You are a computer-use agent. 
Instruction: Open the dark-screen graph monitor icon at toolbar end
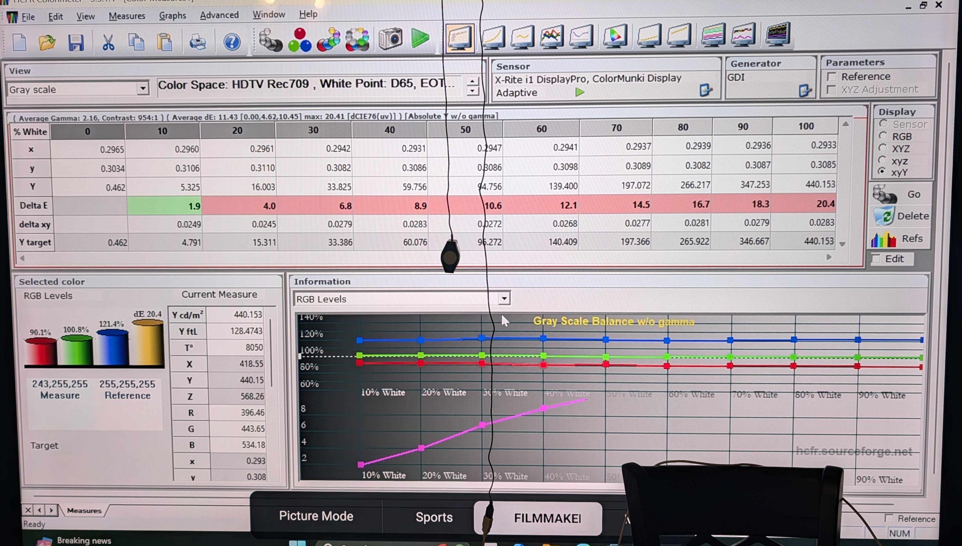(x=778, y=34)
